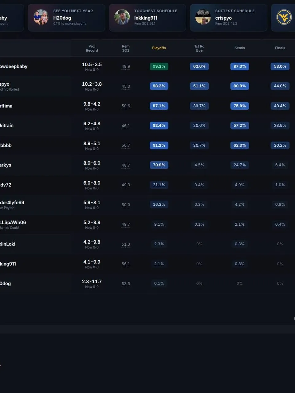Select the 91.2% playoffs badge
Image resolution: width=295 pixels, height=393 pixels.
coord(159,145)
